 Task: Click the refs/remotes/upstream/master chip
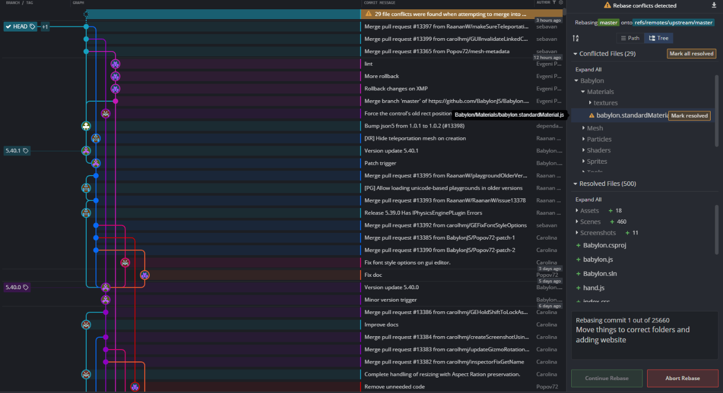tap(674, 23)
